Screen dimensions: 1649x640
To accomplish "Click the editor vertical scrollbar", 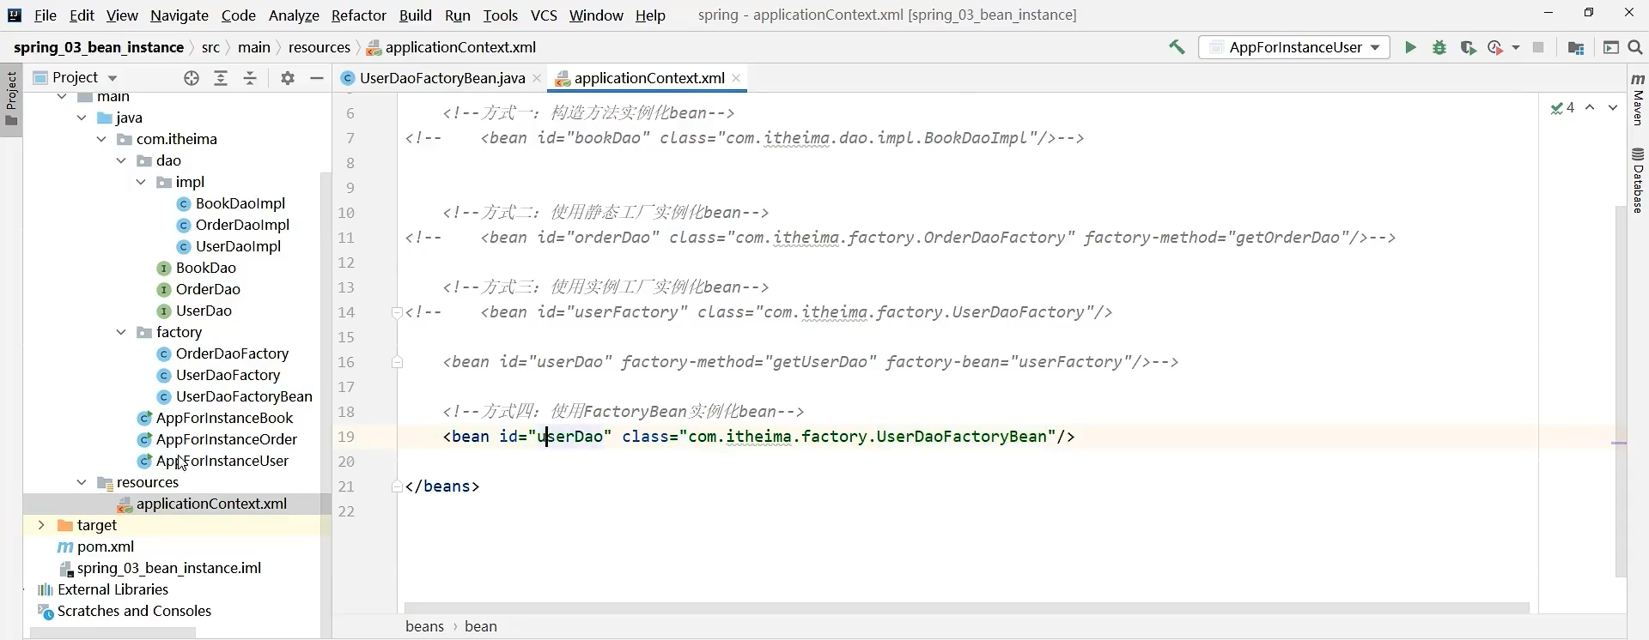I will pos(1621,390).
